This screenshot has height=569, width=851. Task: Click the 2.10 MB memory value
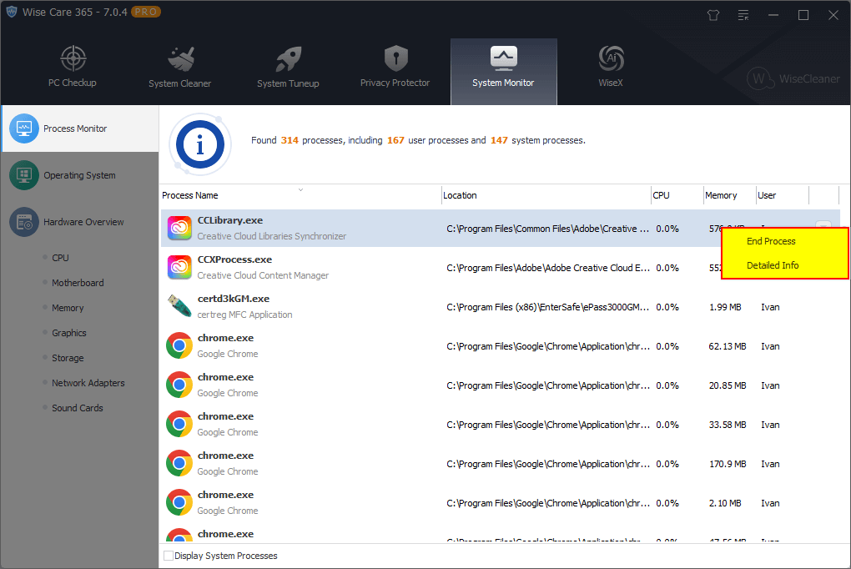click(x=725, y=503)
